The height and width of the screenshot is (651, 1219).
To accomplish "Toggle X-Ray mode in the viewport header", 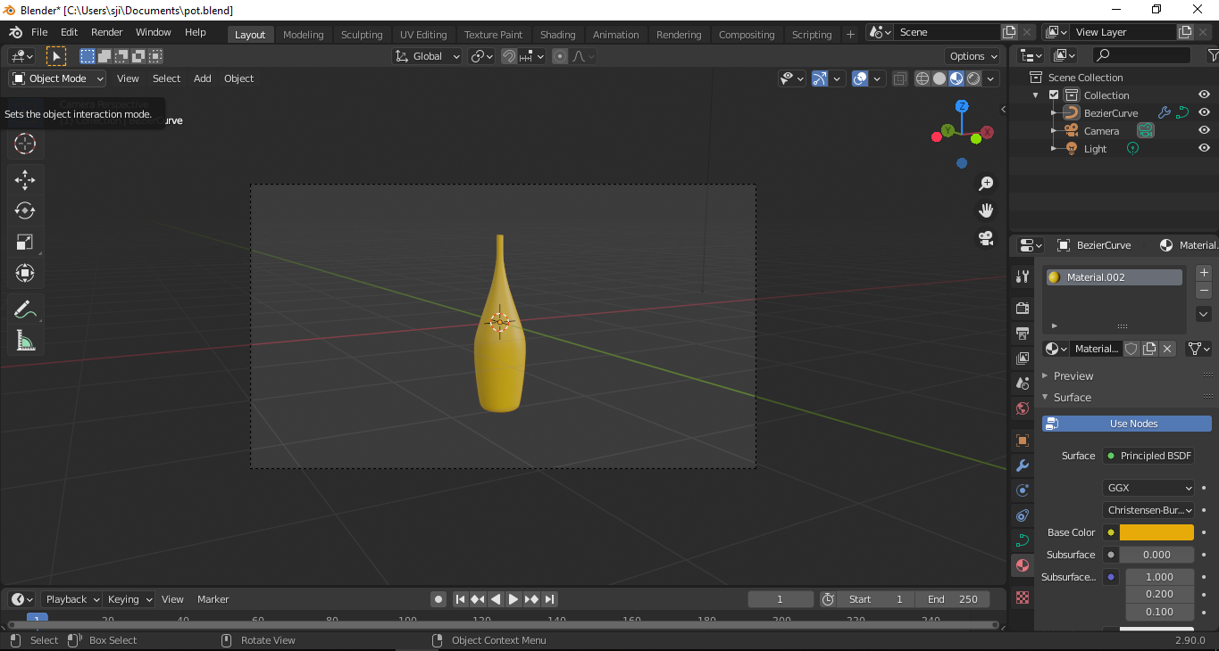I will coord(899,78).
